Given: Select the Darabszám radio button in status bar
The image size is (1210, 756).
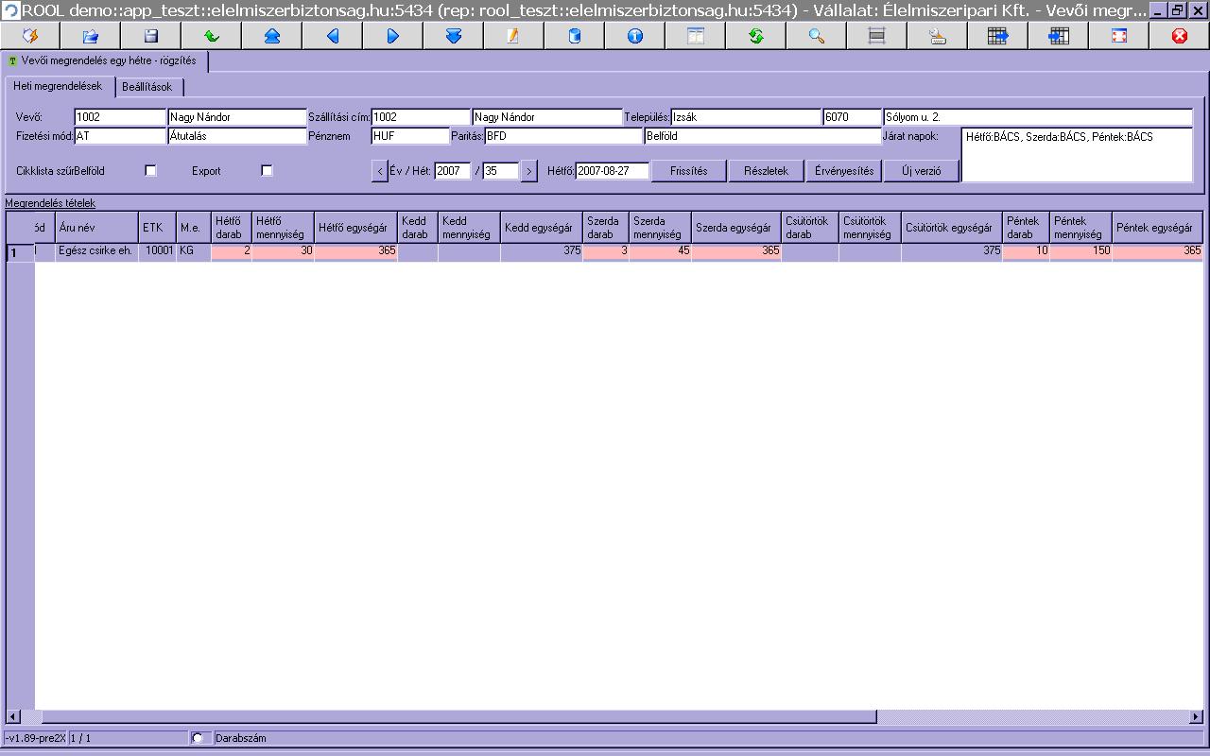Looking at the screenshot, I should [x=198, y=738].
